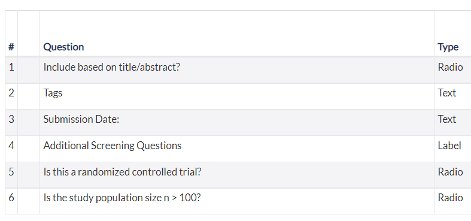Click Radio type for randomized controlled trial row
The image size is (471, 221).
[x=450, y=172]
